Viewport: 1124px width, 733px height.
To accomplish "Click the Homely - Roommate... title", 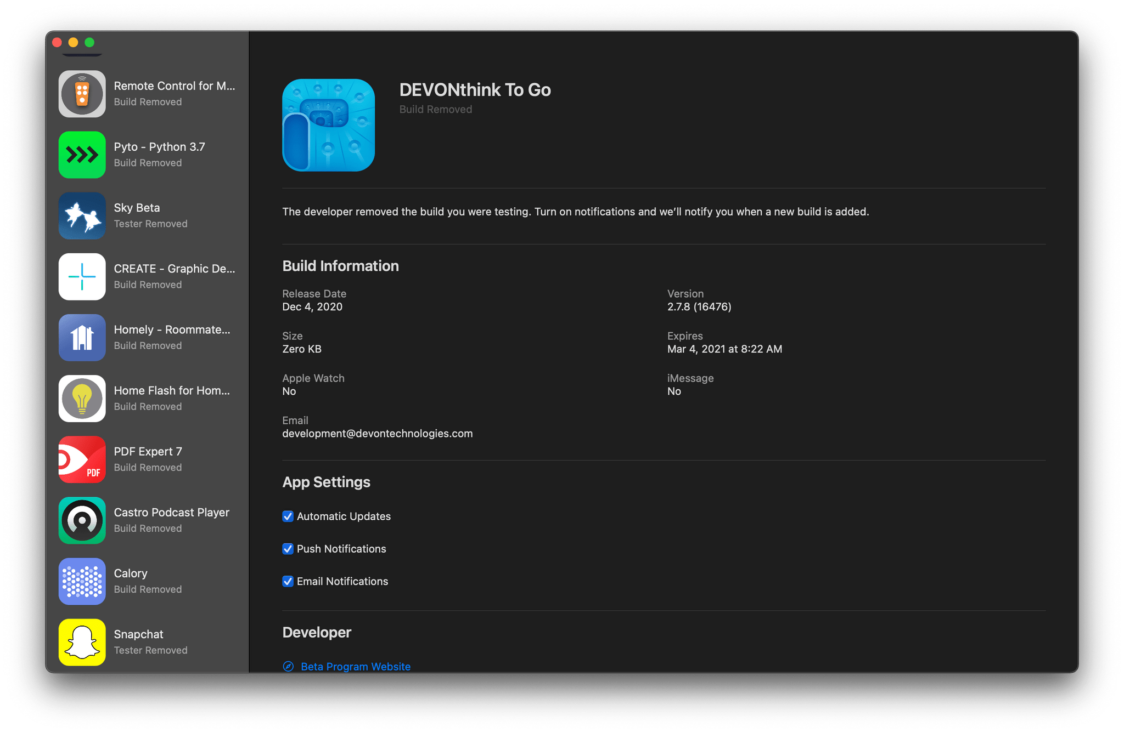I will coord(172,329).
